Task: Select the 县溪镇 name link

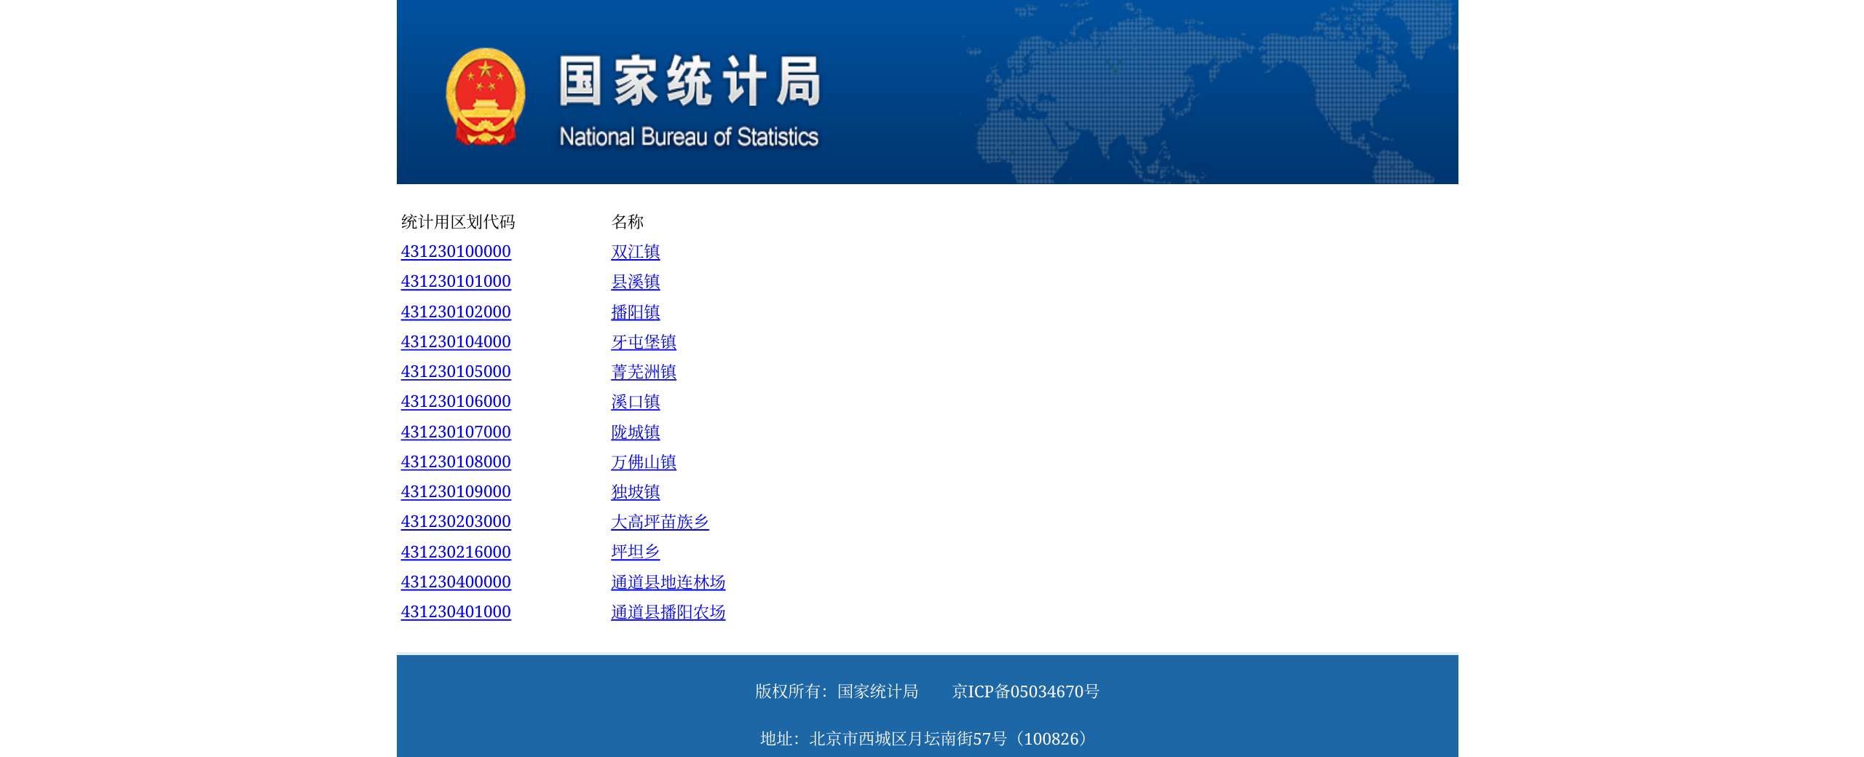Action: point(635,282)
